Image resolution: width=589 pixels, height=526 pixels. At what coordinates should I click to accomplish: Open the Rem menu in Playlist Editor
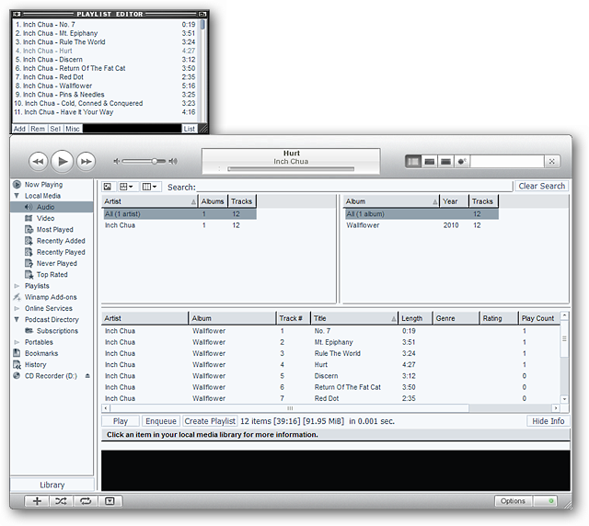(38, 129)
